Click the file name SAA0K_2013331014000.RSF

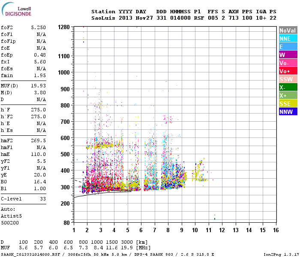(x=30, y=254)
